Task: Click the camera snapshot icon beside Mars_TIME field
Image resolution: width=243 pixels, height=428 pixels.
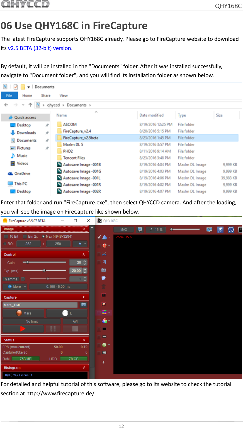Action: (83, 305)
